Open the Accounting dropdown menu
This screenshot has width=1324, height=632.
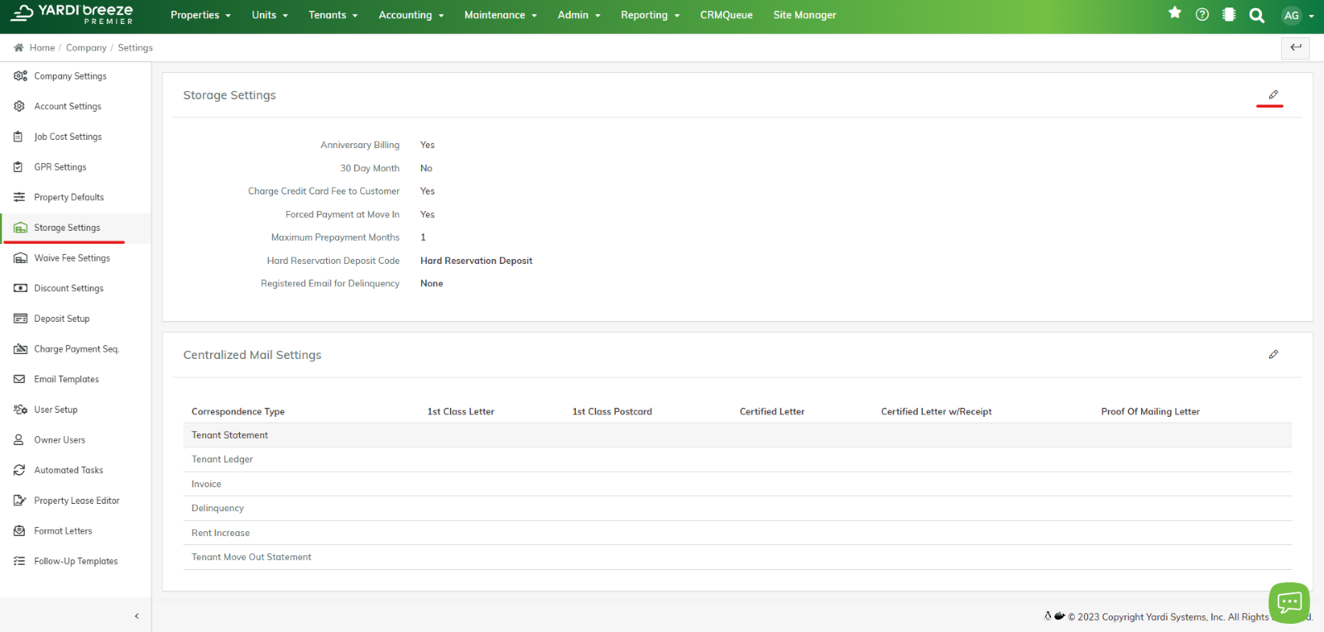pyautogui.click(x=410, y=15)
